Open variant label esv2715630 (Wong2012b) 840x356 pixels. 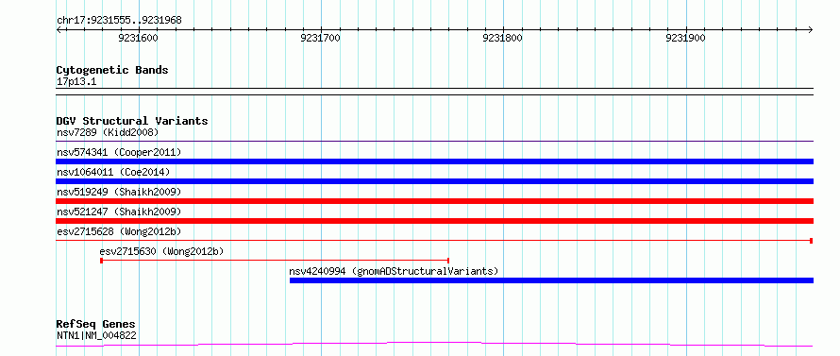pyautogui.click(x=161, y=251)
